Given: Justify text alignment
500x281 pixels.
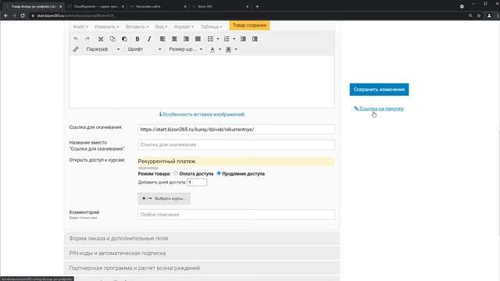Looking at the screenshot, I should tap(198, 39).
